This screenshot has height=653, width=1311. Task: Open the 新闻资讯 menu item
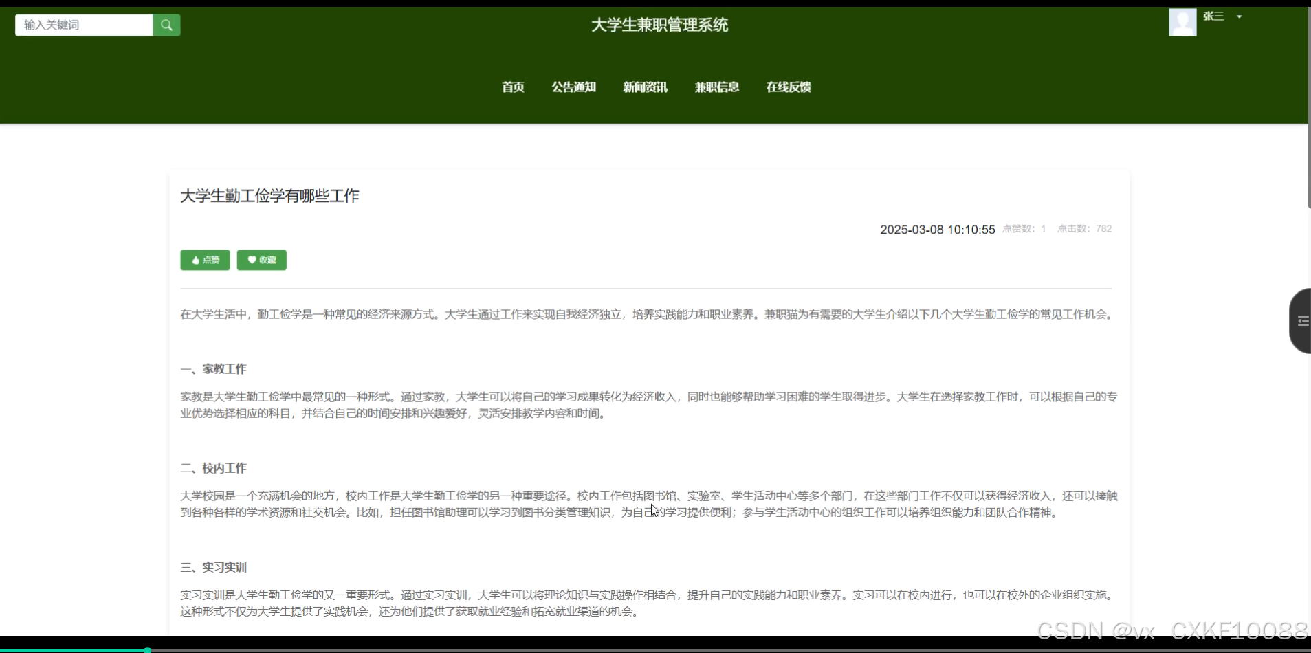point(645,87)
